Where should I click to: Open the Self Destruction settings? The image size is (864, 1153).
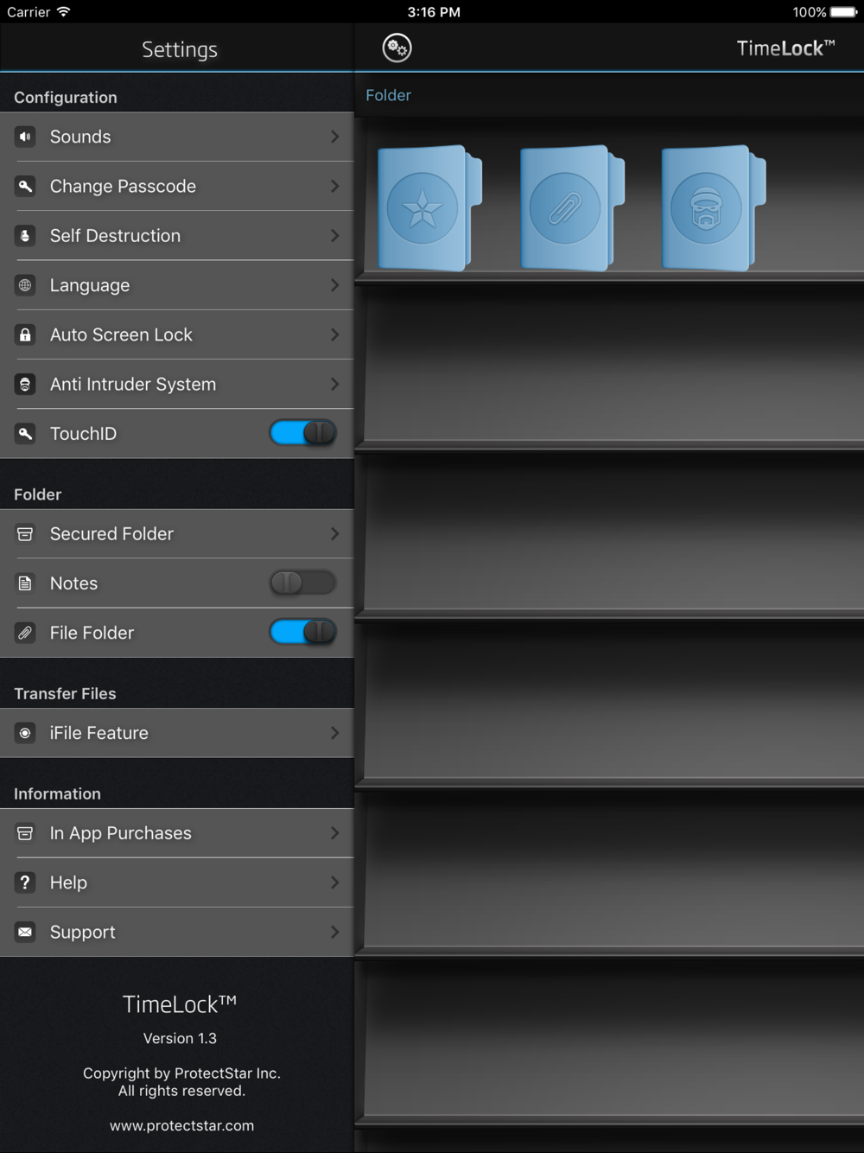[x=177, y=236]
